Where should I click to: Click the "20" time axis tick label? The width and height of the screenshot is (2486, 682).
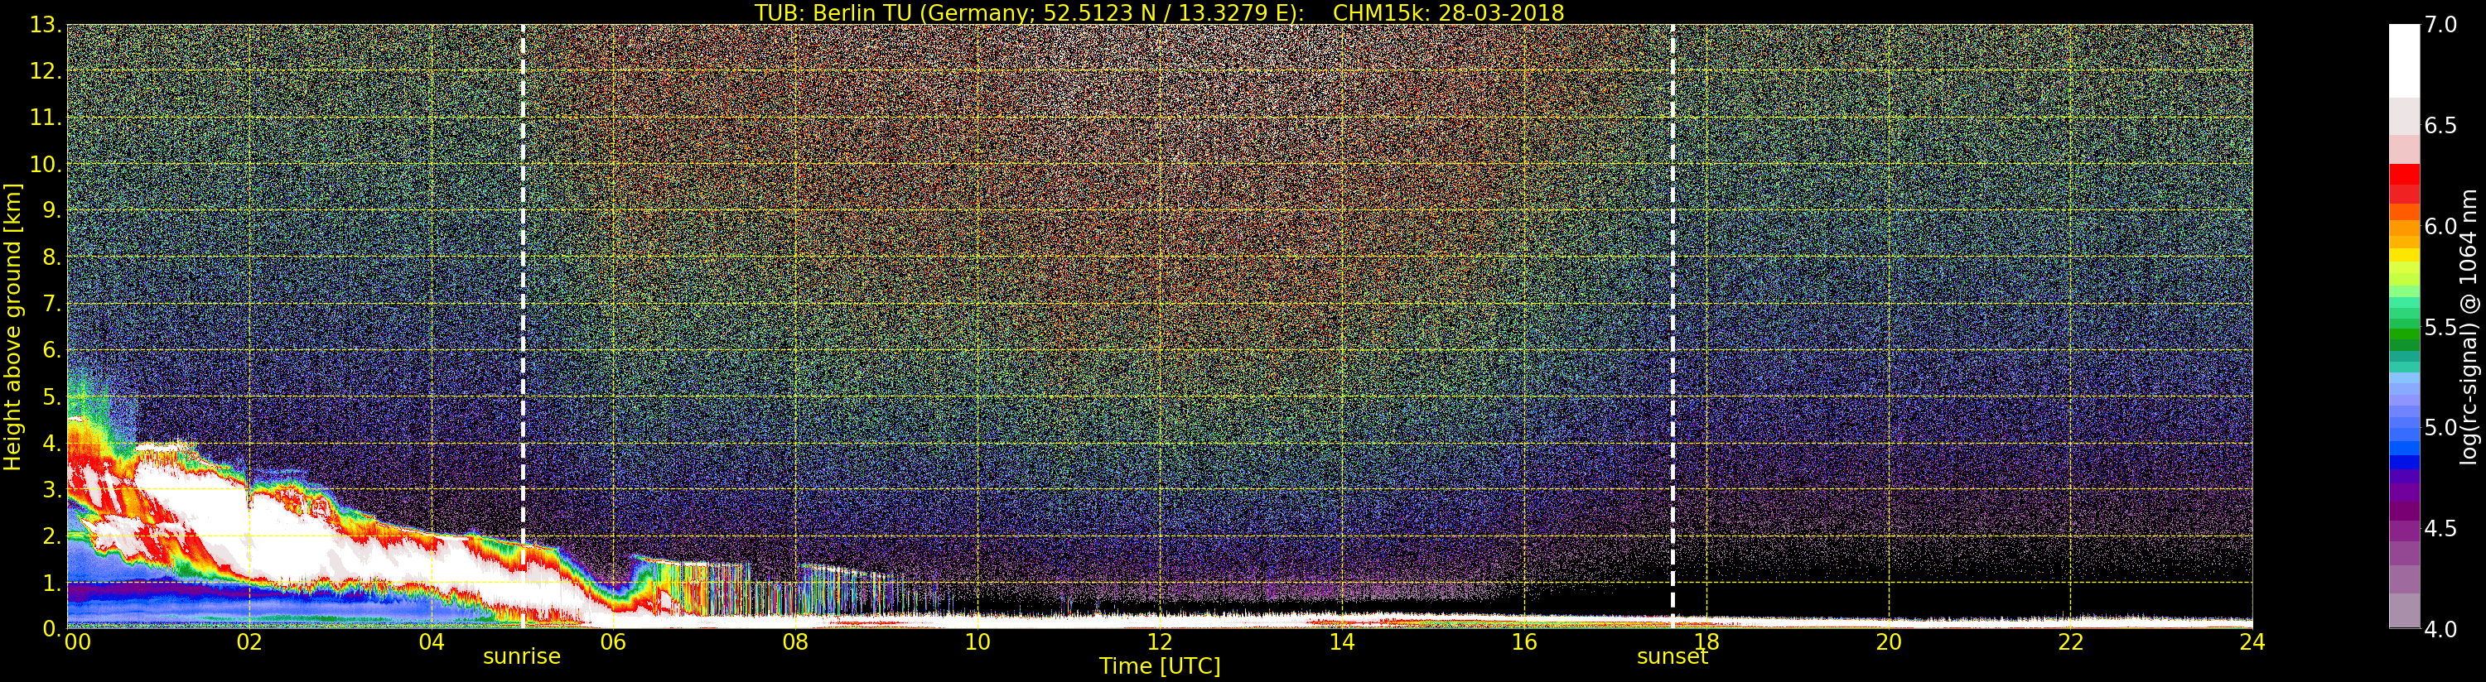(1888, 641)
